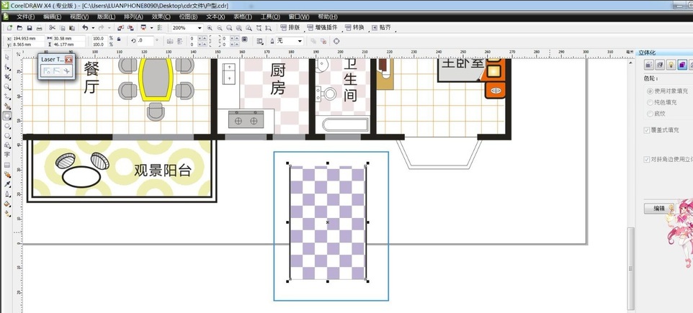Image resolution: width=693 pixels, height=313 pixels.
Task: Click the 排版 toolbar button
Action: pyautogui.click(x=290, y=27)
